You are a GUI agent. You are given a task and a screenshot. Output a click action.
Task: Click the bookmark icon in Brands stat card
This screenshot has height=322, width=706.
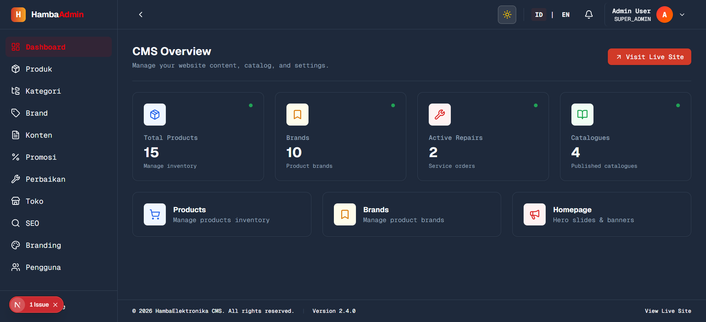tap(297, 115)
